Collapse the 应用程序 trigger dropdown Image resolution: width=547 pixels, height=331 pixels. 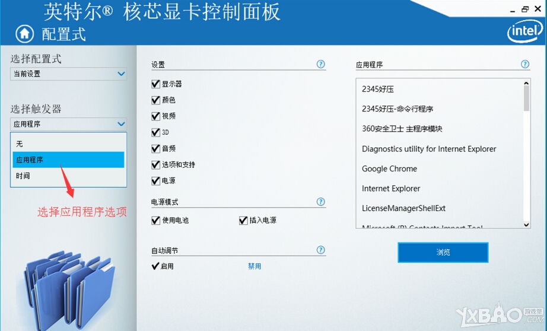[68, 124]
